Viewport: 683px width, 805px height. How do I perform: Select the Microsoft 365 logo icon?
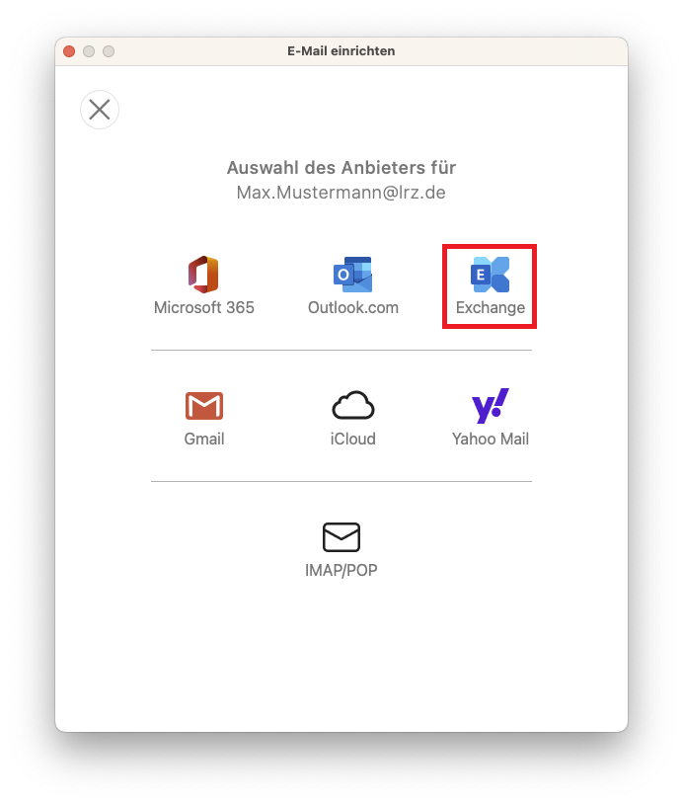tap(203, 275)
